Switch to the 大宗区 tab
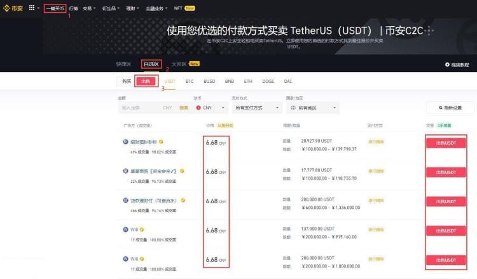The width and height of the screenshot is (477, 279). pyautogui.click(x=179, y=64)
